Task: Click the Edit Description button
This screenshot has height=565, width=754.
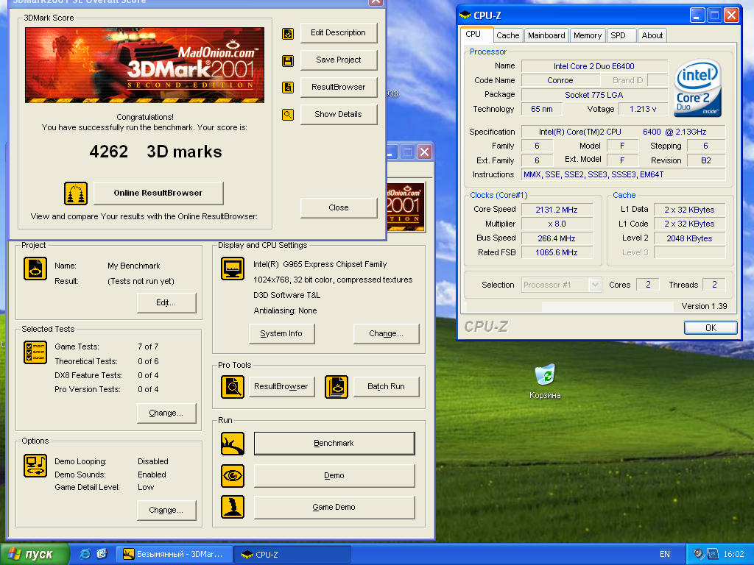Action: 339,32
